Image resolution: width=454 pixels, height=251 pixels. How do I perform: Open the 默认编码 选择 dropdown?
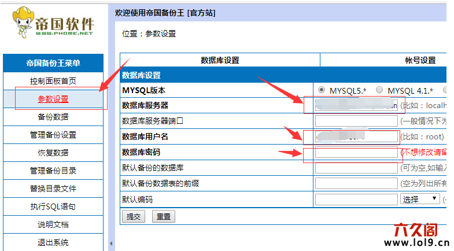click(x=419, y=198)
